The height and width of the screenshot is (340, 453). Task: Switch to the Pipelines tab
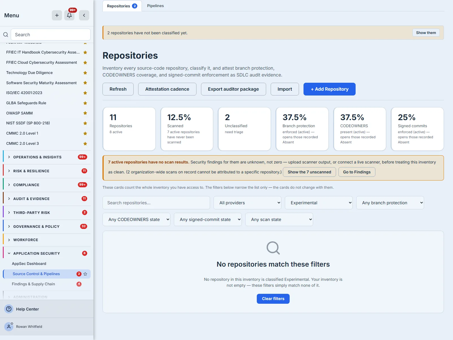pos(155,6)
